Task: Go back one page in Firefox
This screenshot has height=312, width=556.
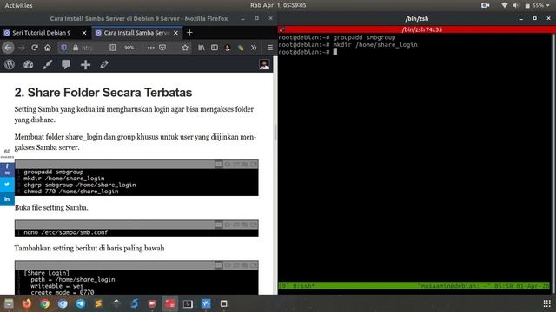Action: click(8, 48)
